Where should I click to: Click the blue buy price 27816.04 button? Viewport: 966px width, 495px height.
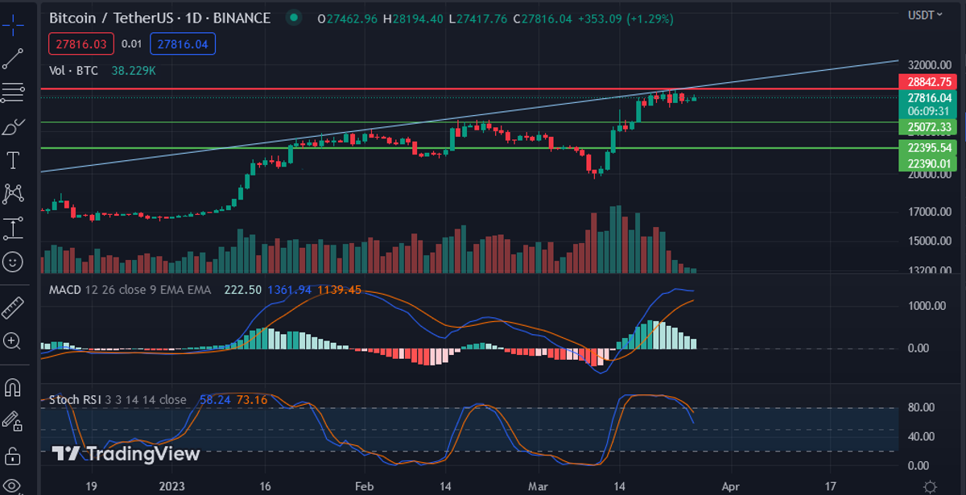(x=182, y=44)
